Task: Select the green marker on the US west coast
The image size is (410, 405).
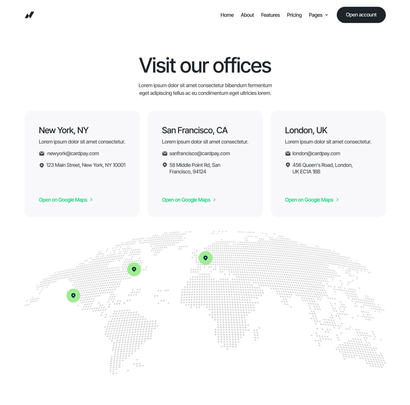Action: [x=73, y=295]
